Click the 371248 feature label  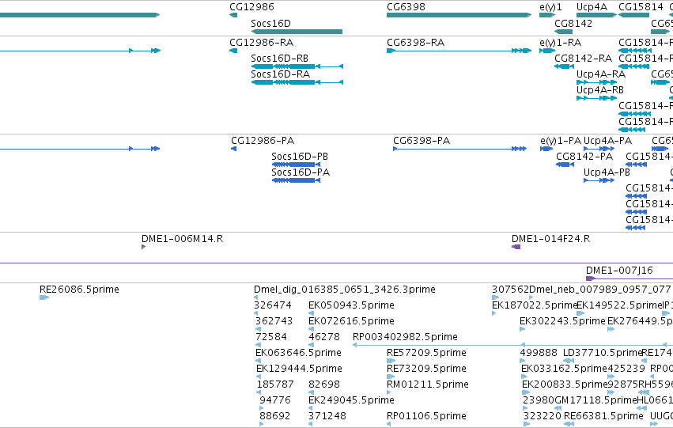coord(327,416)
